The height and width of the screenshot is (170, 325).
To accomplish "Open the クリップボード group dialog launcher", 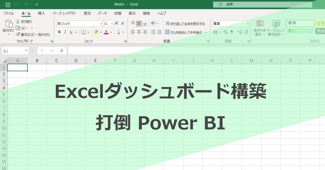I will 52,41.
